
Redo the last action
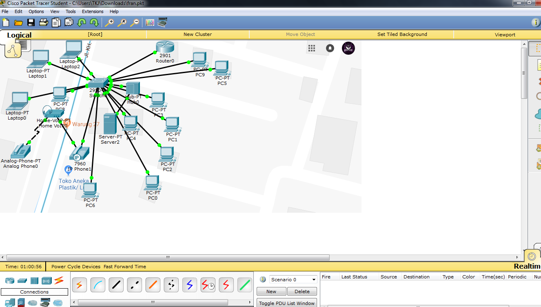point(94,22)
